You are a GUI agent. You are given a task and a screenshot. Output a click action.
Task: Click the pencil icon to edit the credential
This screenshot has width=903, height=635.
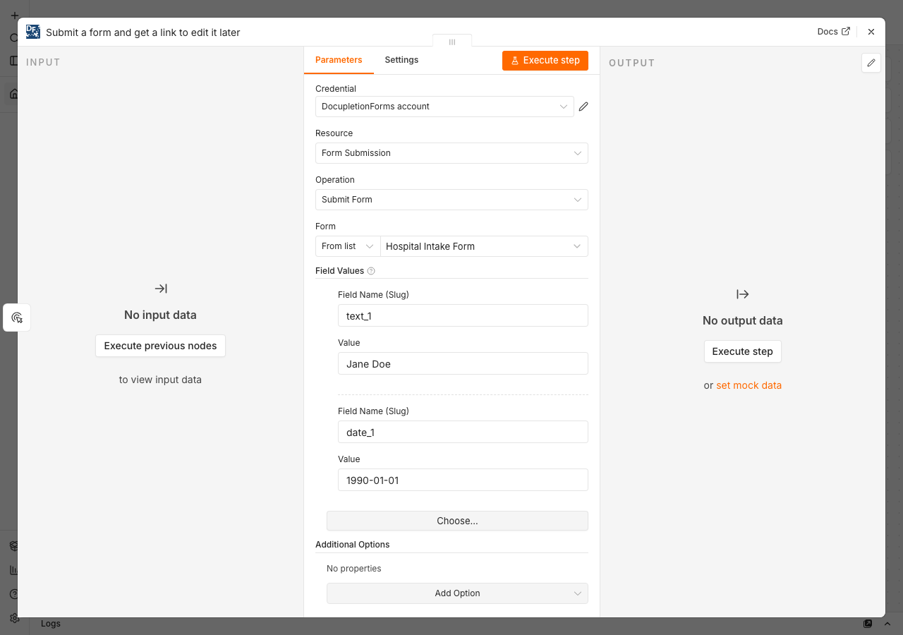(x=583, y=107)
